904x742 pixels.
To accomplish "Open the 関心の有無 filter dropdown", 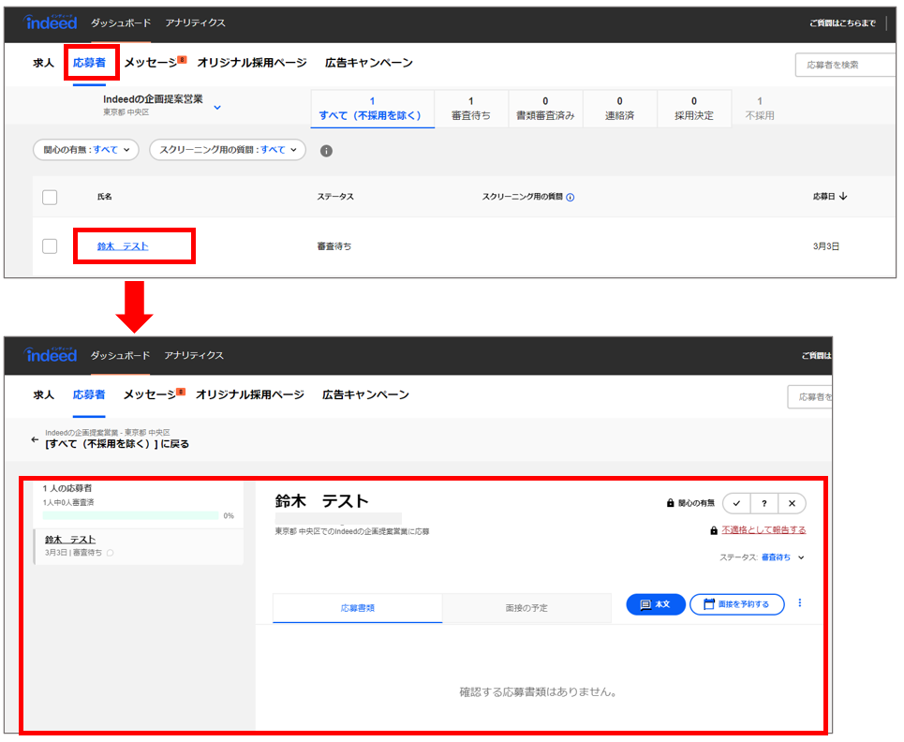I will tap(86, 150).
